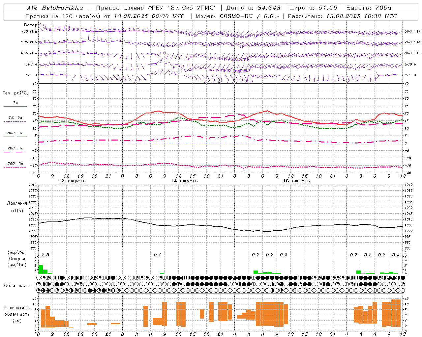422x337 pixels.
Task: Click the Давление pressure panel label
Action: tap(17, 203)
